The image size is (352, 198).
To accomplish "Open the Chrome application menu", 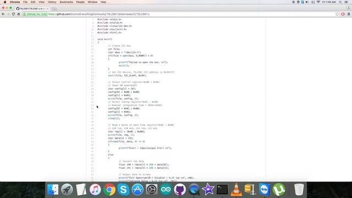I will (x=15, y=2).
